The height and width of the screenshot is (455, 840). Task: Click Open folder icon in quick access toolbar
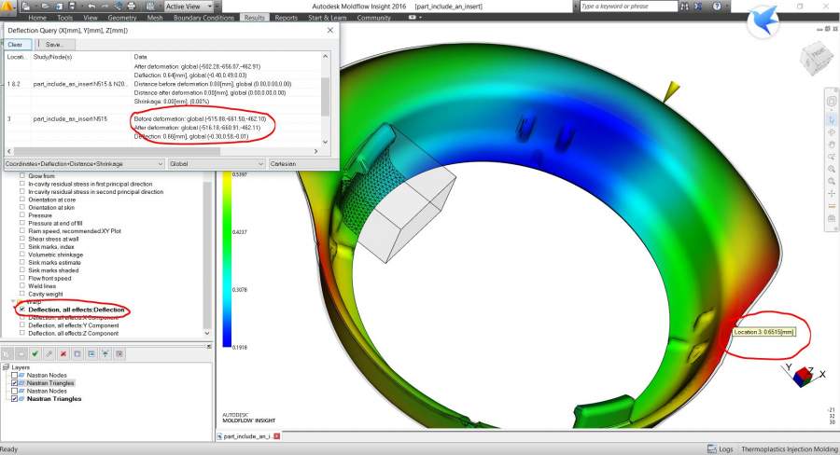pyautogui.click(x=47, y=7)
